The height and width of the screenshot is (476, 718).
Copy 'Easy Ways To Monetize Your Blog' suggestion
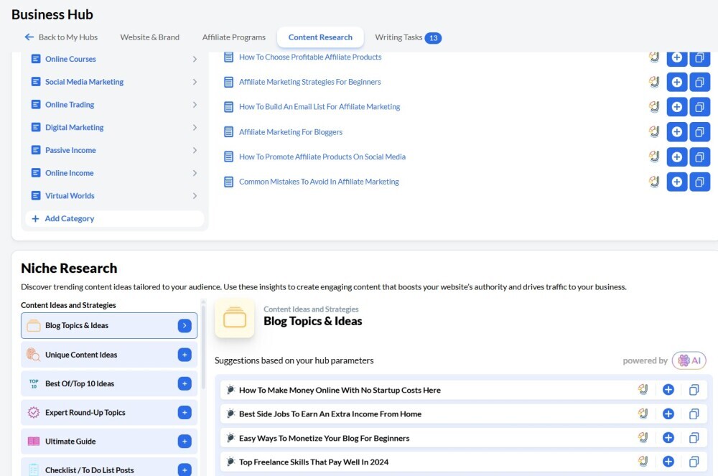pos(694,438)
